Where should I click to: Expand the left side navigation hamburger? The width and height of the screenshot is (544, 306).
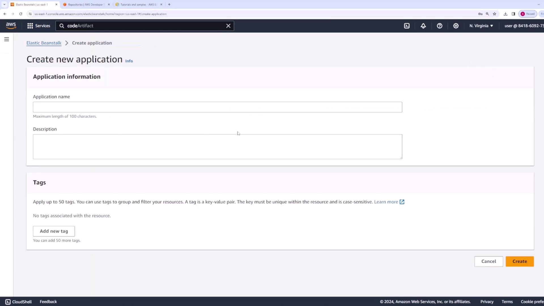tap(7, 39)
